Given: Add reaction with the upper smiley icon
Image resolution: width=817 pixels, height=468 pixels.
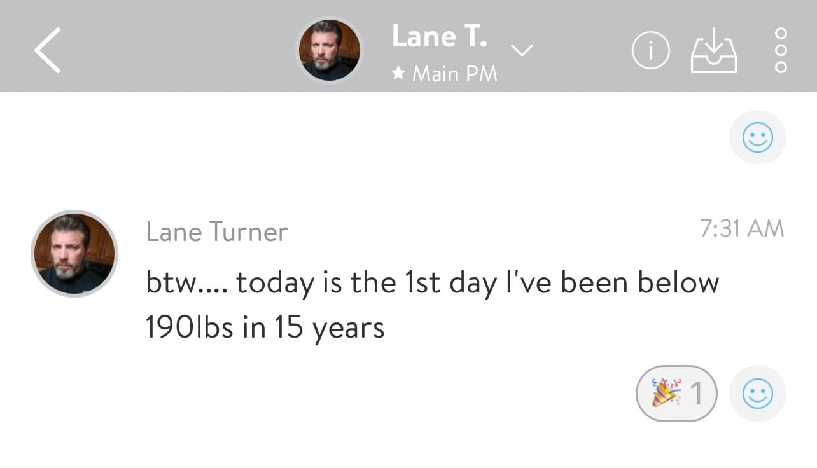Looking at the screenshot, I should point(757,137).
